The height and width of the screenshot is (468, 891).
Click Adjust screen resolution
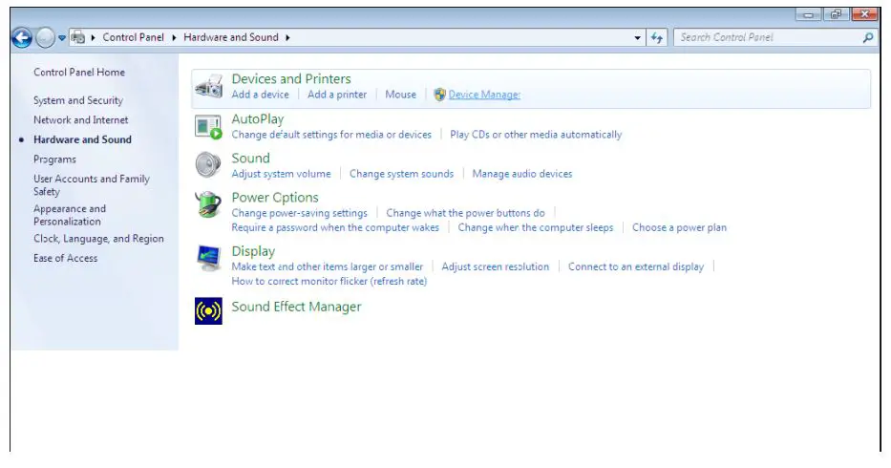pos(496,266)
